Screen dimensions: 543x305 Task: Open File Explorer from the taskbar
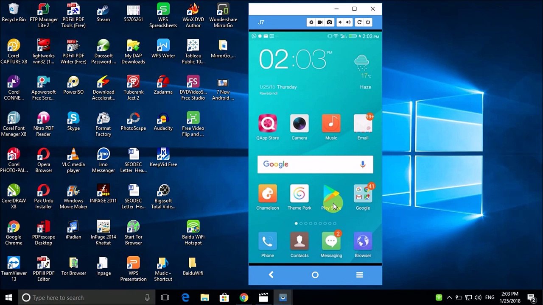205,298
